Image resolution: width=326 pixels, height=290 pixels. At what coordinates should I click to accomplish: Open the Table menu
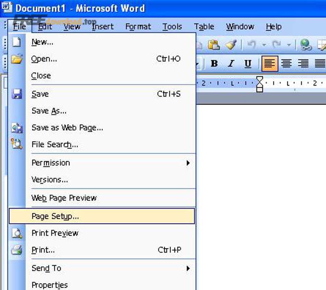coord(204,26)
